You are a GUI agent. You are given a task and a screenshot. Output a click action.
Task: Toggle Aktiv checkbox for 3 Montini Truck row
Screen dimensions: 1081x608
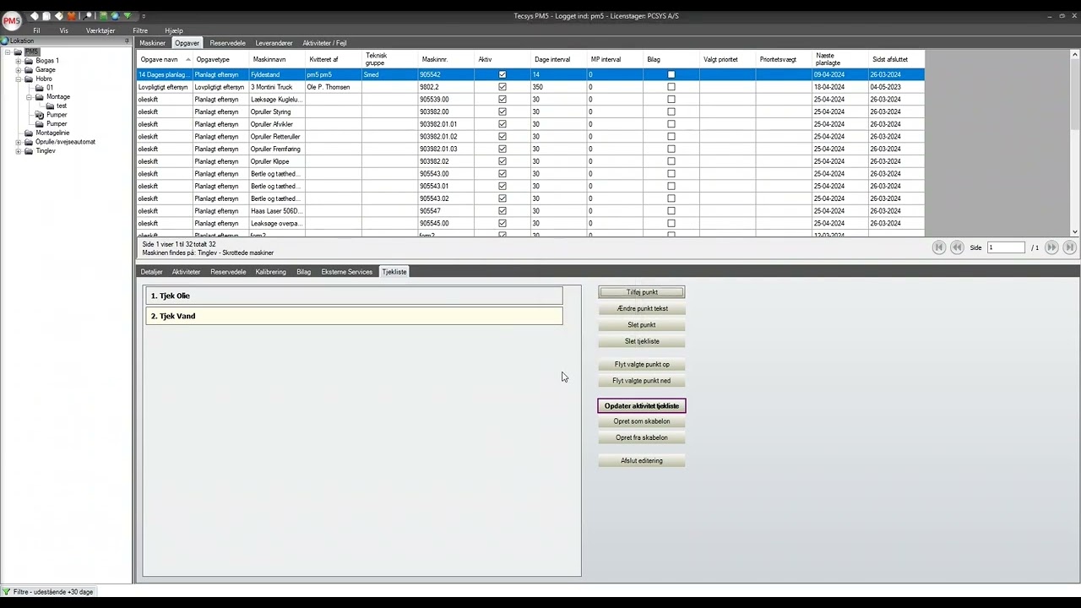tap(502, 87)
